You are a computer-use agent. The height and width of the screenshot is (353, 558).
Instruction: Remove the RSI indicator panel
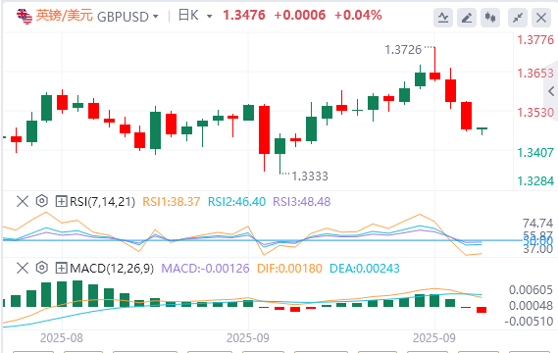[23, 201]
